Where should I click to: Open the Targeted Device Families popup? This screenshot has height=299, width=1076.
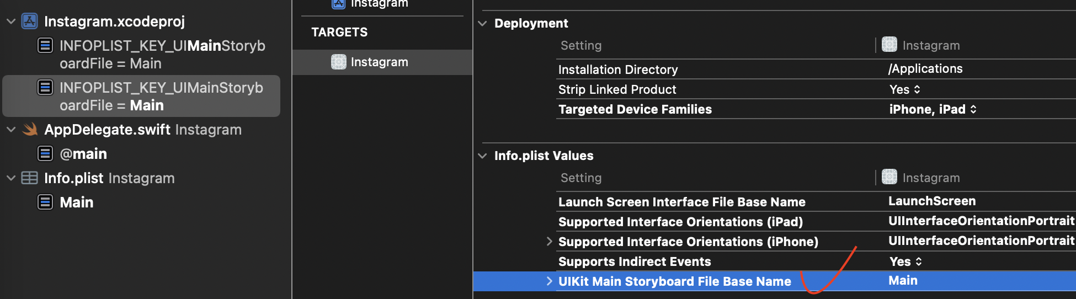point(933,109)
